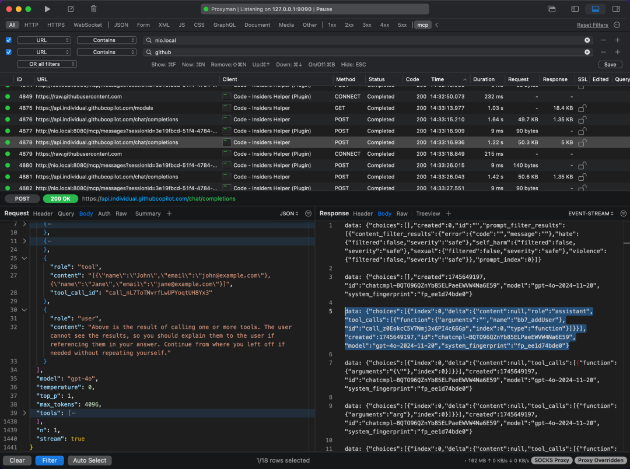Viewport: 630px width, 469px height.
Task: Click the trash icon to clear session
Action: tap(94, 9)
